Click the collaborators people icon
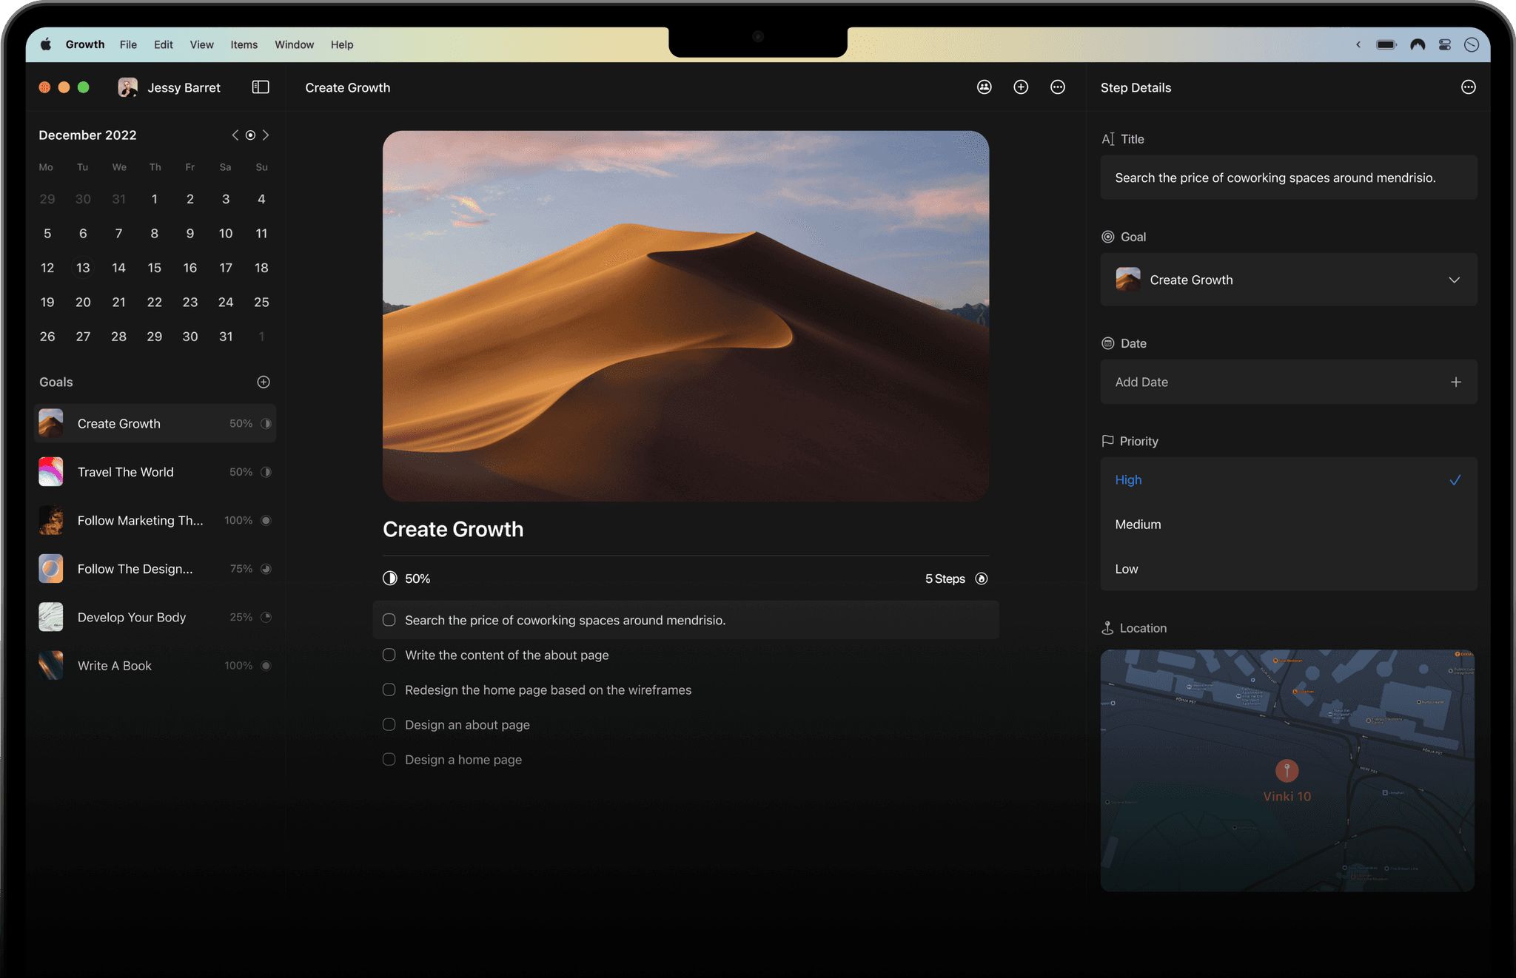The image size is (1516, 978). coord(984,87)
